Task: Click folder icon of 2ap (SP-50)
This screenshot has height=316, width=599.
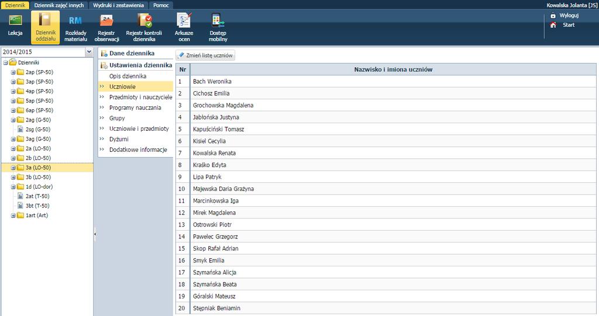Action: pyautogui.click(x=20, y=72)
